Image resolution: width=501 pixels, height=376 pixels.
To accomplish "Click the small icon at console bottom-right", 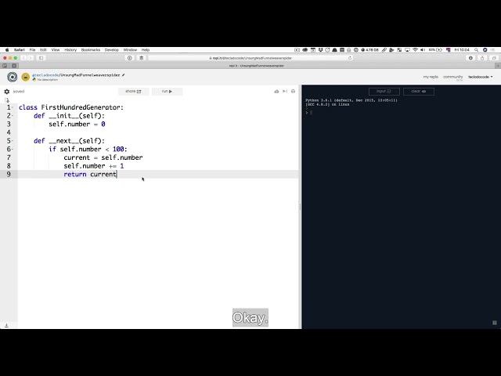I will tap(494, 323).
